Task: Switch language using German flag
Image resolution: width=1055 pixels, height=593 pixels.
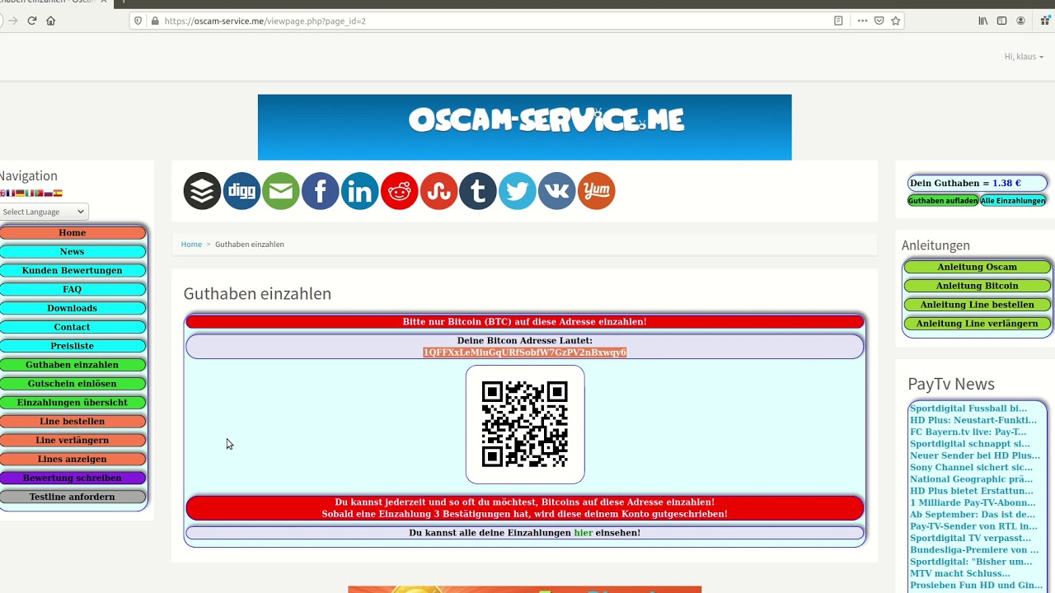Action: [x=20, y=194]
